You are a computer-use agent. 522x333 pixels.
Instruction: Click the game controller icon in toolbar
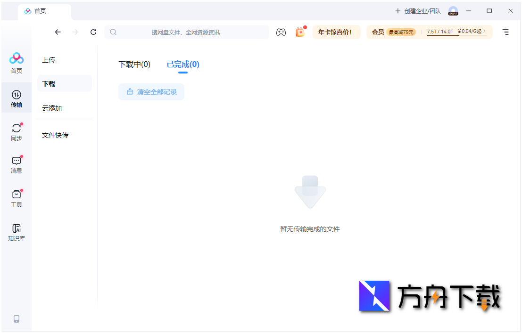[x=281, y=32]
